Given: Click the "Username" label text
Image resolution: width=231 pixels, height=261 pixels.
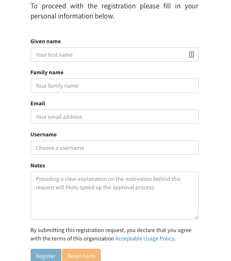Looking at the screenshot, I should 44,135.
